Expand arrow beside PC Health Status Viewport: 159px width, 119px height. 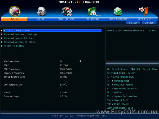click(2, 46)
